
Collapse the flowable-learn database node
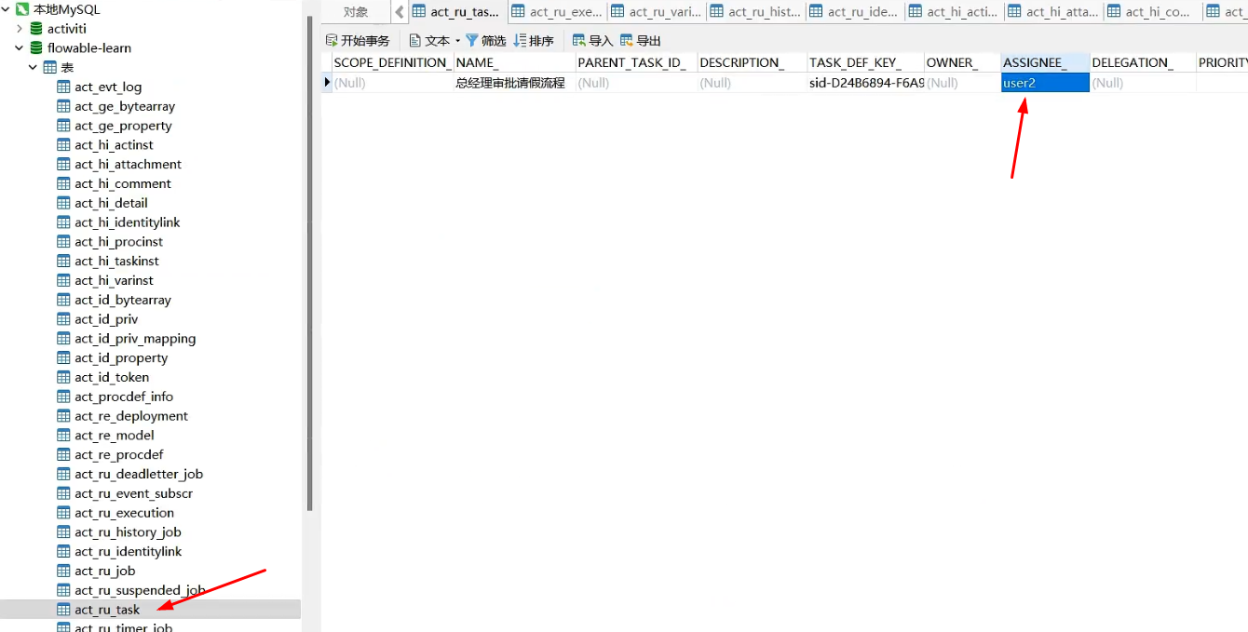pyautogui.click(x=20, y=48)
